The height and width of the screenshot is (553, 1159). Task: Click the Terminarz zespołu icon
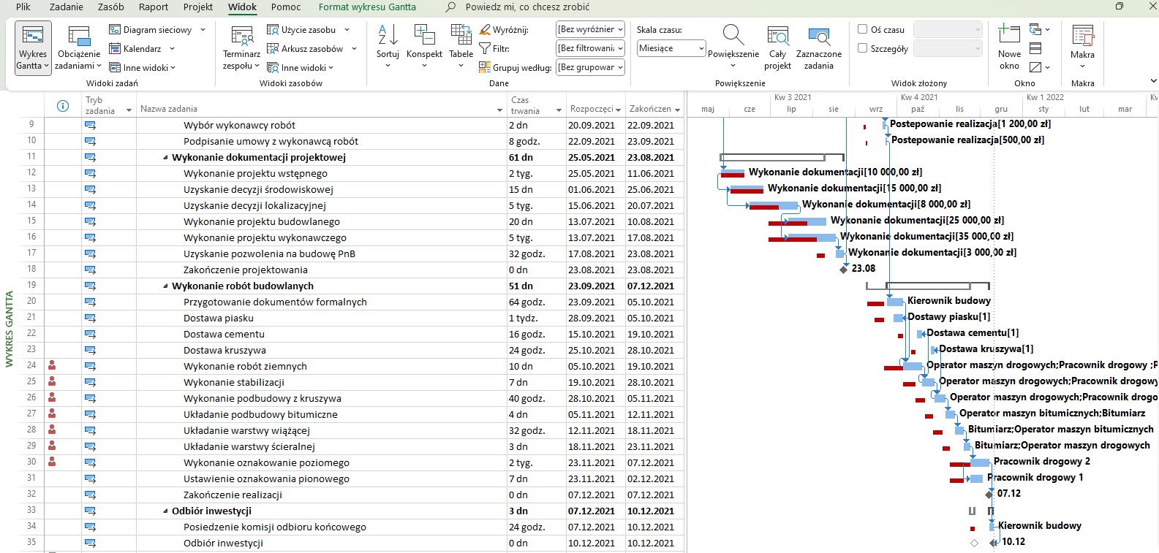241,38
